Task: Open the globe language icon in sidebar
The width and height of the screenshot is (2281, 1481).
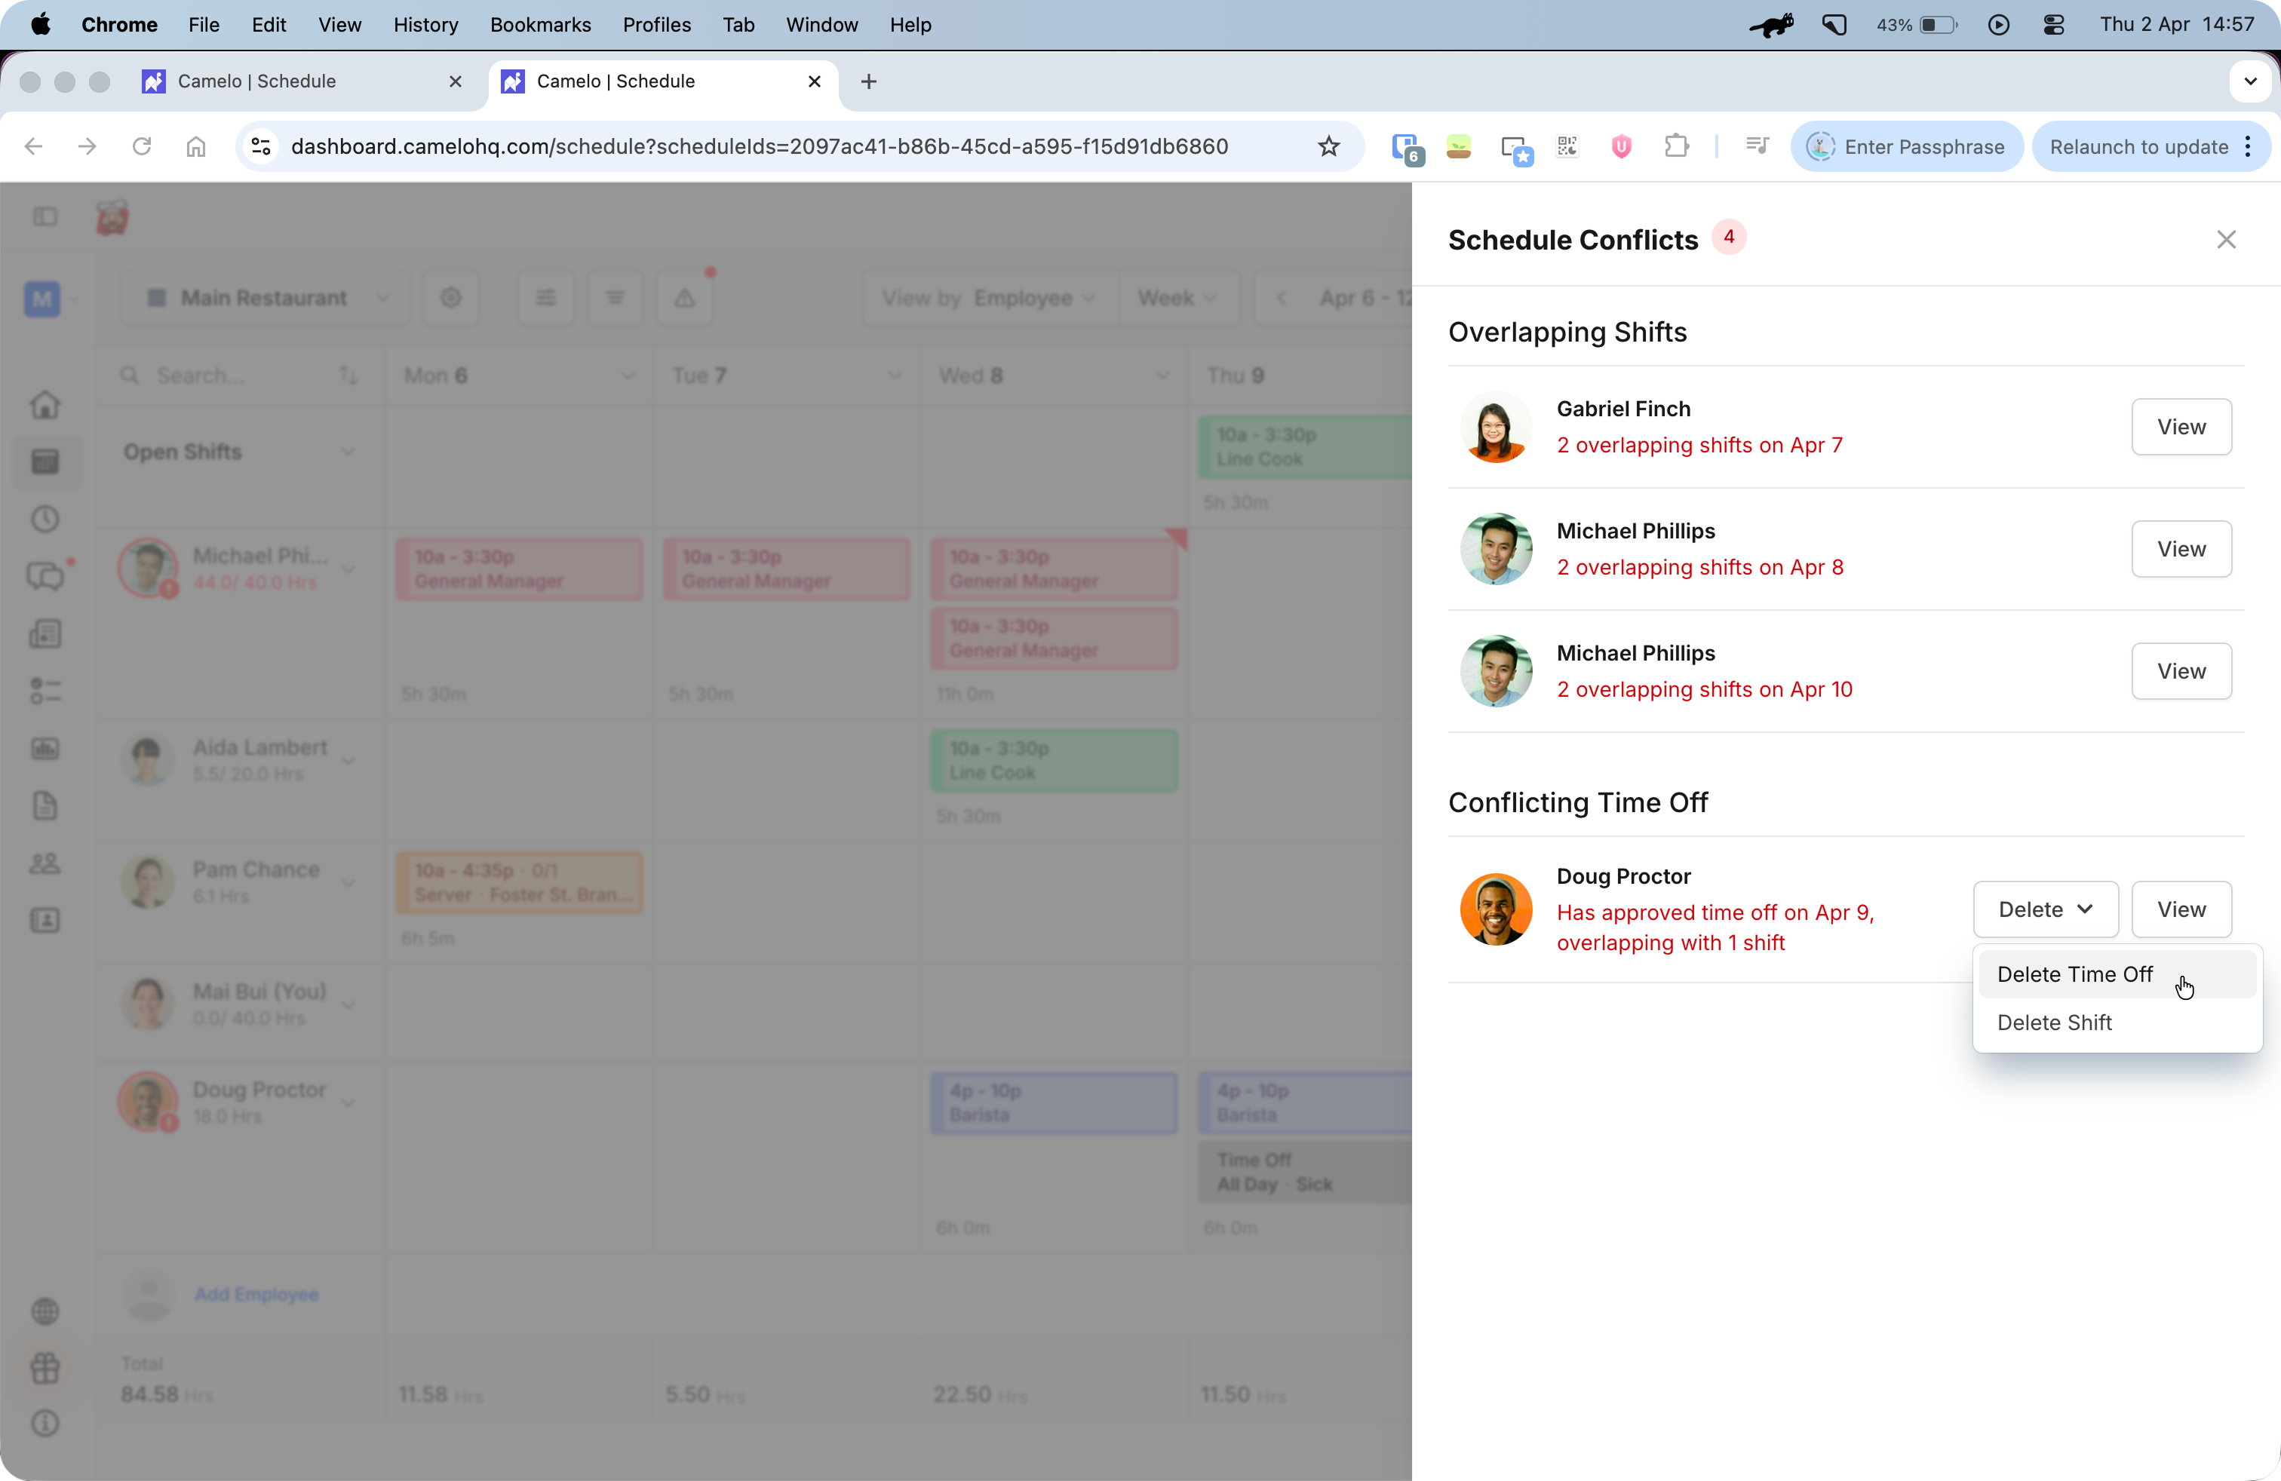Action: tap(45, 1311)
